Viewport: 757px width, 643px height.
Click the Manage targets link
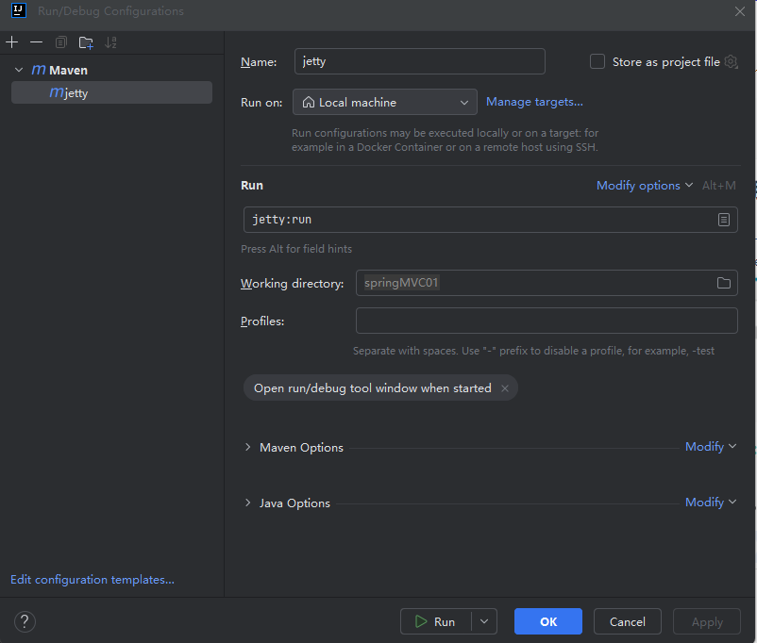[534, 102]
